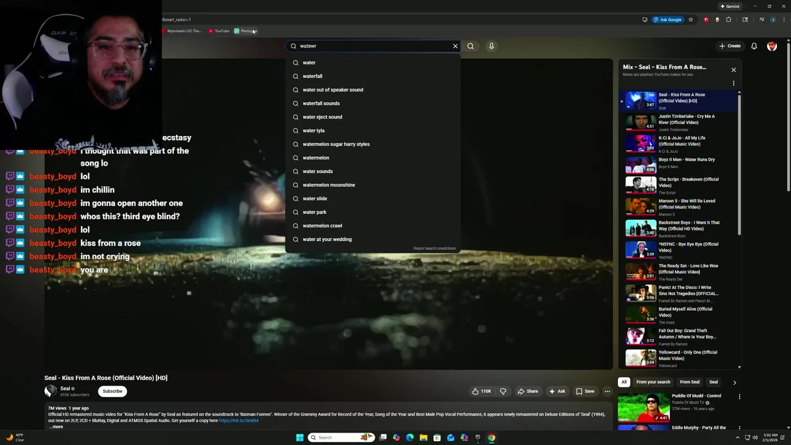Pick the 'water tyla' suggestion
The height and width of the screenshot is (445, 791).
[373, 130]
